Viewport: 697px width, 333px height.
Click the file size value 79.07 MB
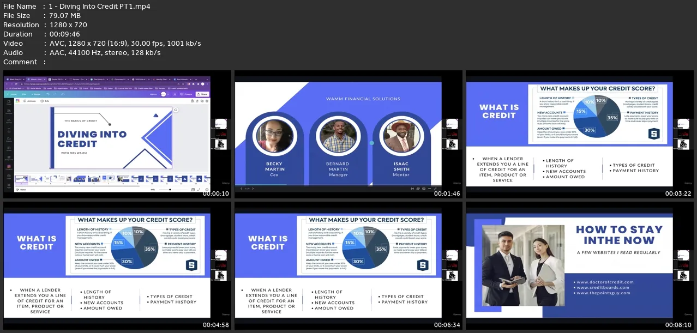(x=65, y=15)
